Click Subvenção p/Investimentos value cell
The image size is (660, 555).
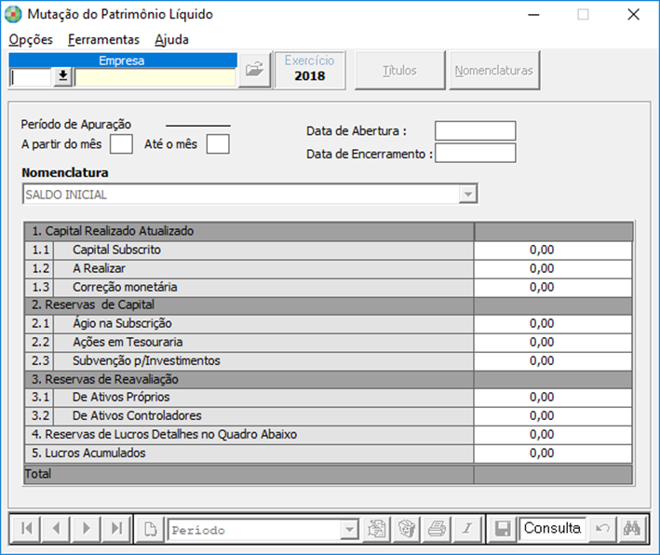point(553,360)
